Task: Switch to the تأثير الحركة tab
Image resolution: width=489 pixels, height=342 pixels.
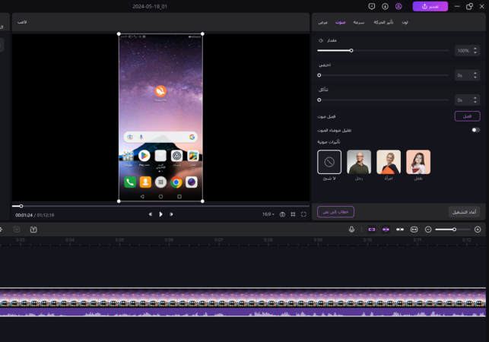Action: 383,22
